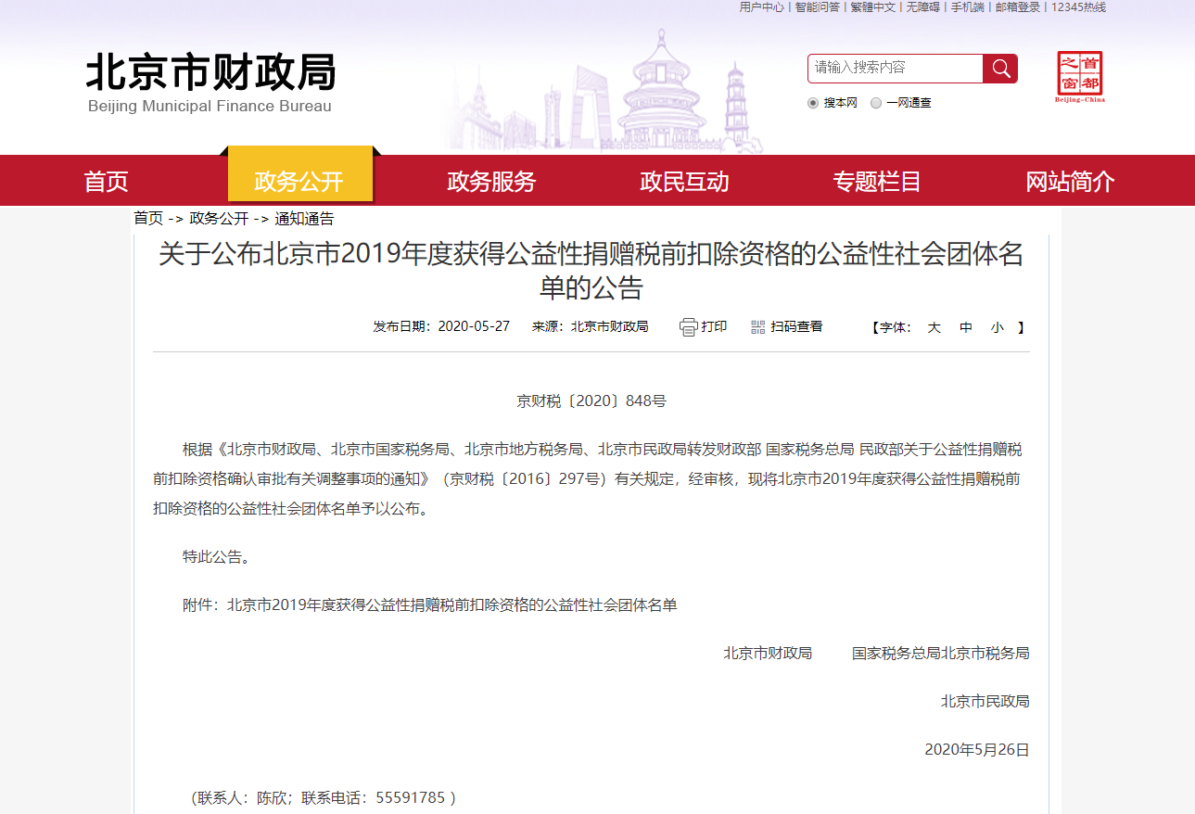The image size is (1195, 814).
Task: Click the 打印 print text link
Action: pos(714,327)
